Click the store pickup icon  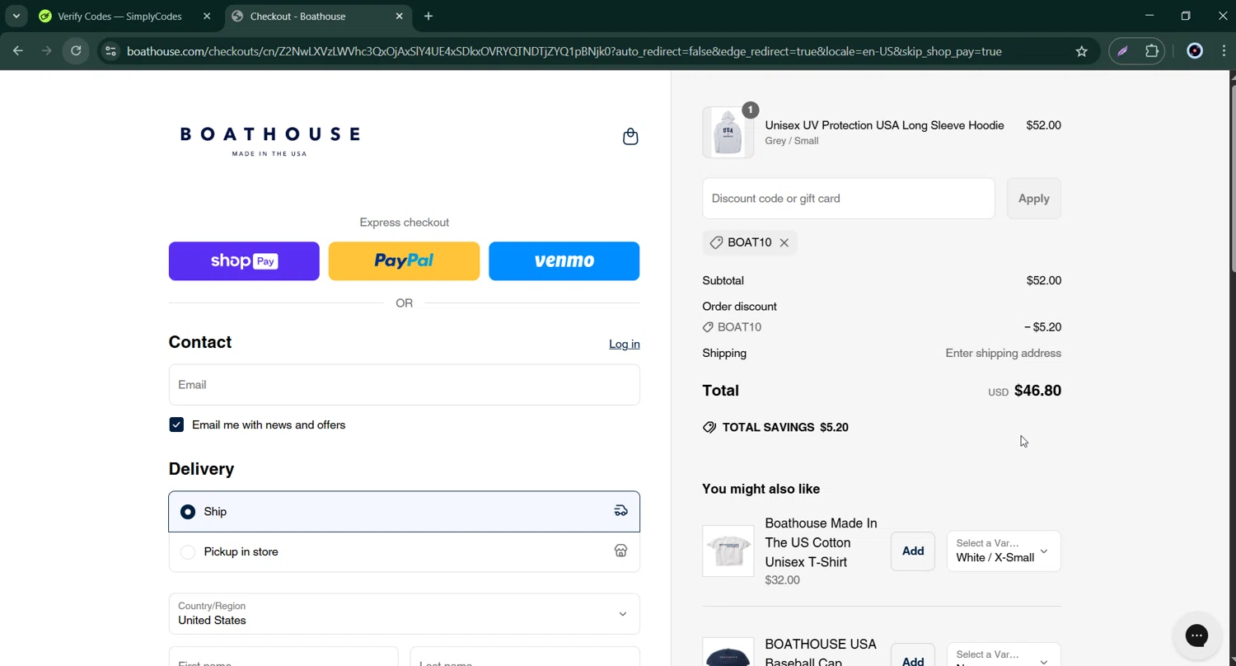[x=620, y=551]
